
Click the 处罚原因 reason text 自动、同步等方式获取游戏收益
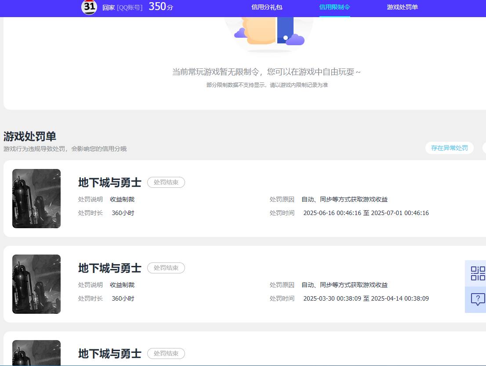click(344, 199)
